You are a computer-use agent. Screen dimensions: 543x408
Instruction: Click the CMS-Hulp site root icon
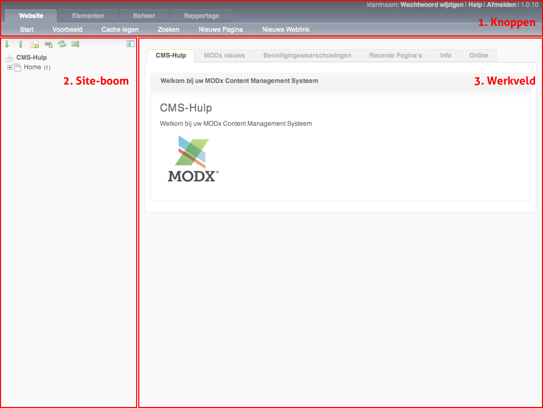point(10,58)
